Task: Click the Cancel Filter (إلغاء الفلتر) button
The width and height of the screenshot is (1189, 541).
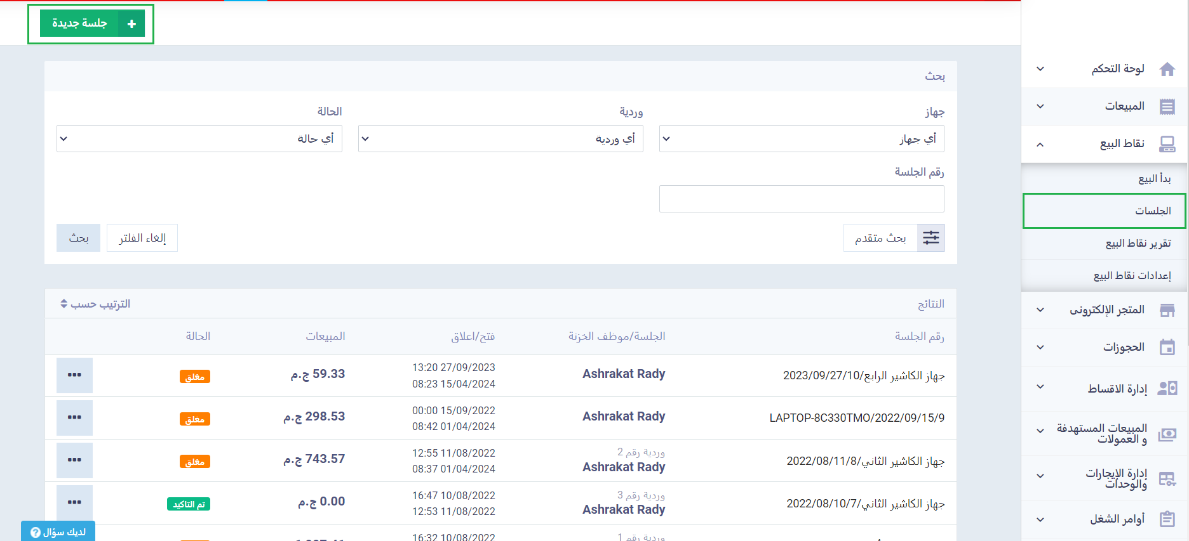Action: tap(142, 238)
